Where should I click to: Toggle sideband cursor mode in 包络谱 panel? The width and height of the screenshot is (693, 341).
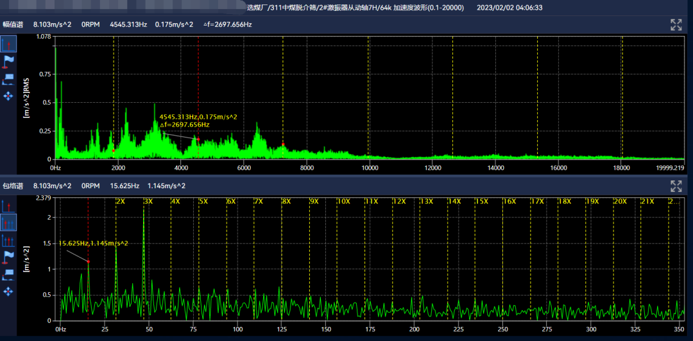[x=8, y=240]
